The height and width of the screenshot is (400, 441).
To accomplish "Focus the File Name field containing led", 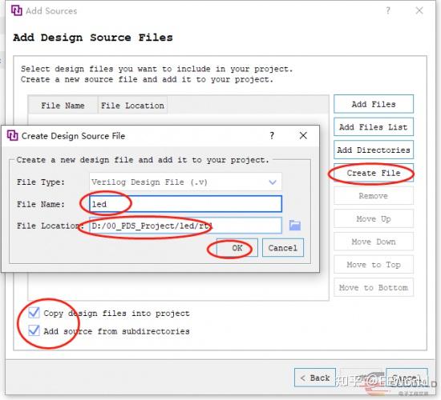I will (x=185, y=204).
